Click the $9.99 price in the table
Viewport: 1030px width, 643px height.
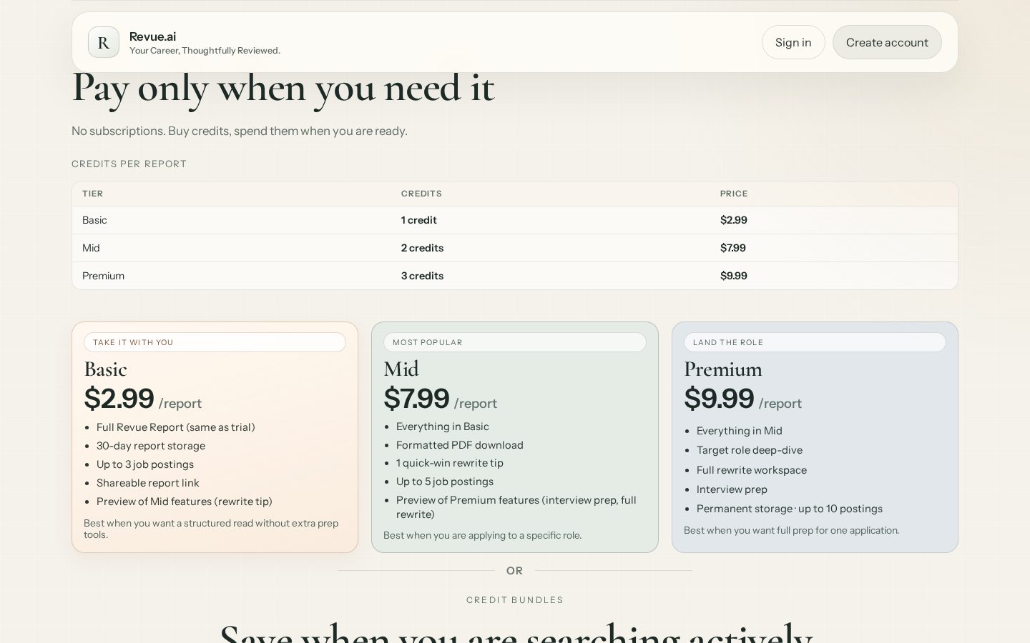click(x=734, y=276)
